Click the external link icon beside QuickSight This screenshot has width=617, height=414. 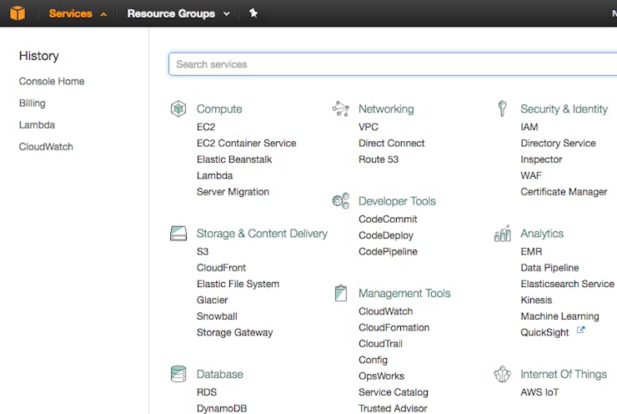coord(580,330)
